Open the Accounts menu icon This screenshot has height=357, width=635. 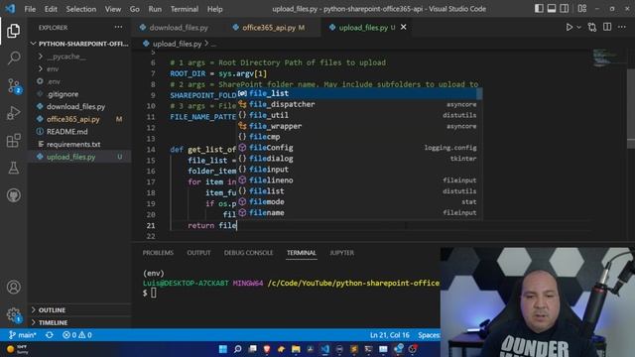tap(13, 287)
